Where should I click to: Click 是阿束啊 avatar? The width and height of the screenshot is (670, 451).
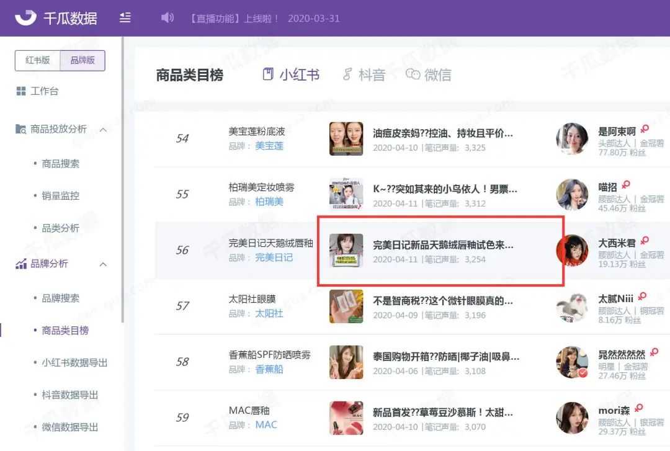[572, 138]
